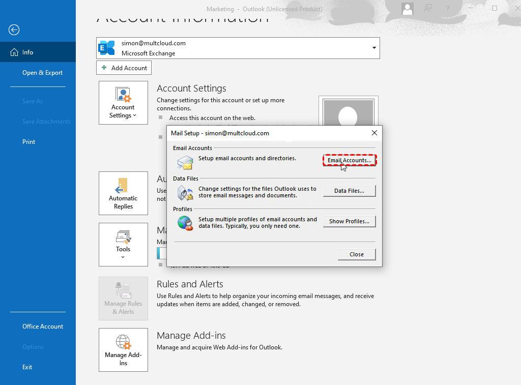Click the Profiles globe icon

pos(185,223)
